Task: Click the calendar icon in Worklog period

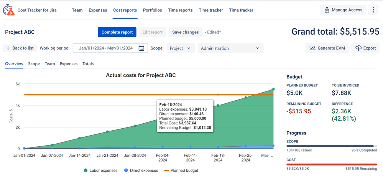Action: click(x=141, y=48)
